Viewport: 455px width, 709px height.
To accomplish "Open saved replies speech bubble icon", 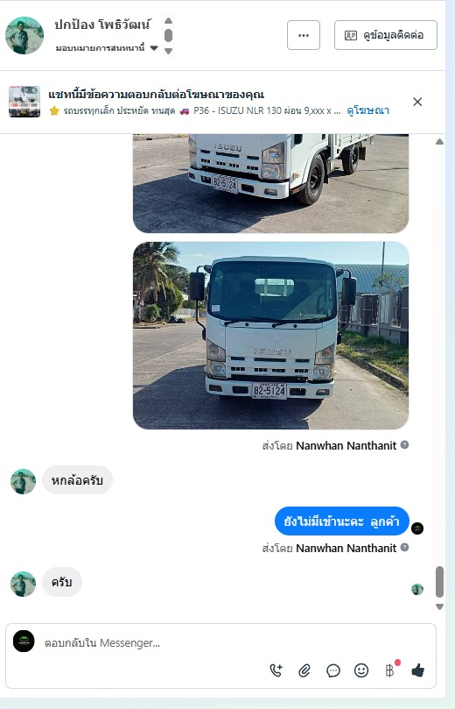I will pos(333,670).
